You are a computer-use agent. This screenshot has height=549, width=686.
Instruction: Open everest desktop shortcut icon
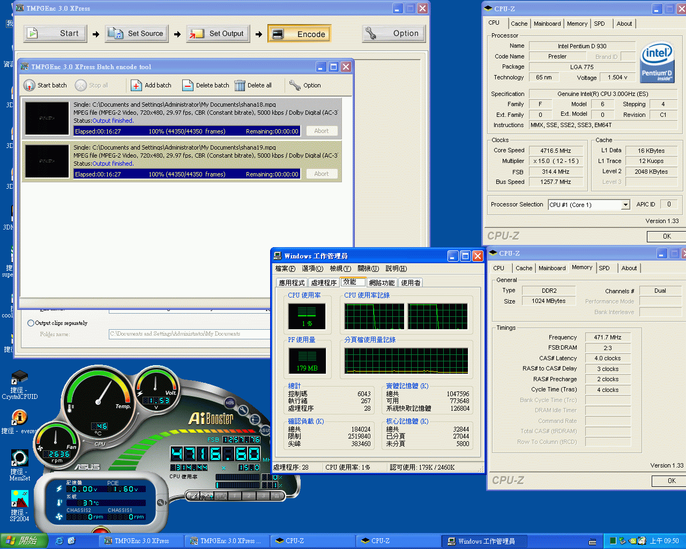tap(19, 417)
